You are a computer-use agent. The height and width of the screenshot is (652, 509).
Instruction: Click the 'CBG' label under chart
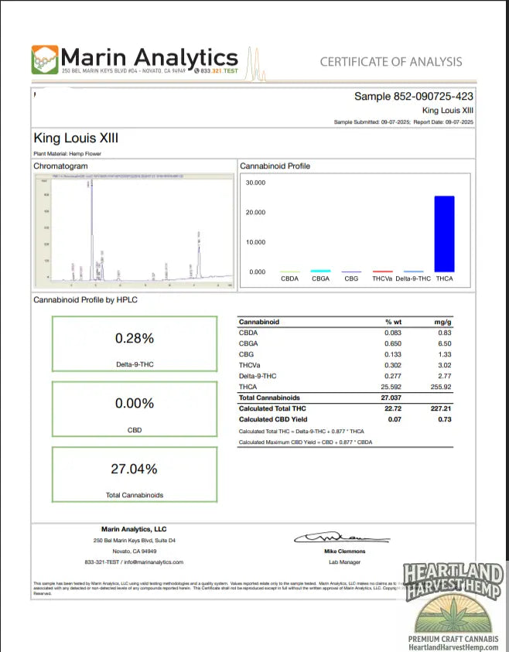point(351,278)
